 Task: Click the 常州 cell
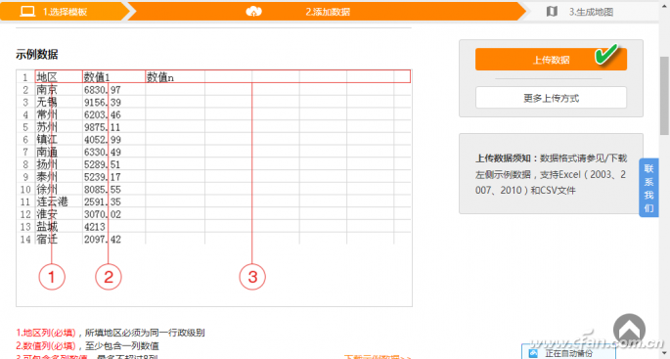pyautogui.click(x=59, y=114)
